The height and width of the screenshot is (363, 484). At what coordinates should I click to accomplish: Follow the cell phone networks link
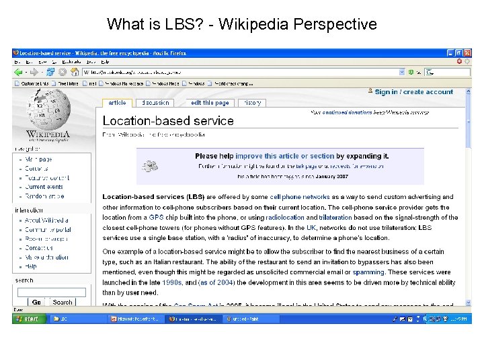tap(299, 197)
